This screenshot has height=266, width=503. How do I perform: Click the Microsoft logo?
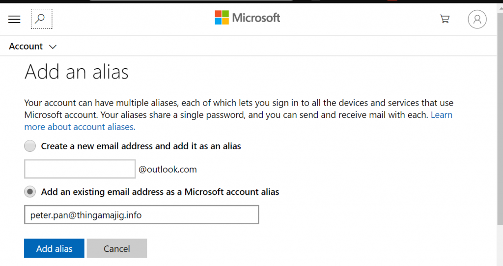click(x=248, y=18)
